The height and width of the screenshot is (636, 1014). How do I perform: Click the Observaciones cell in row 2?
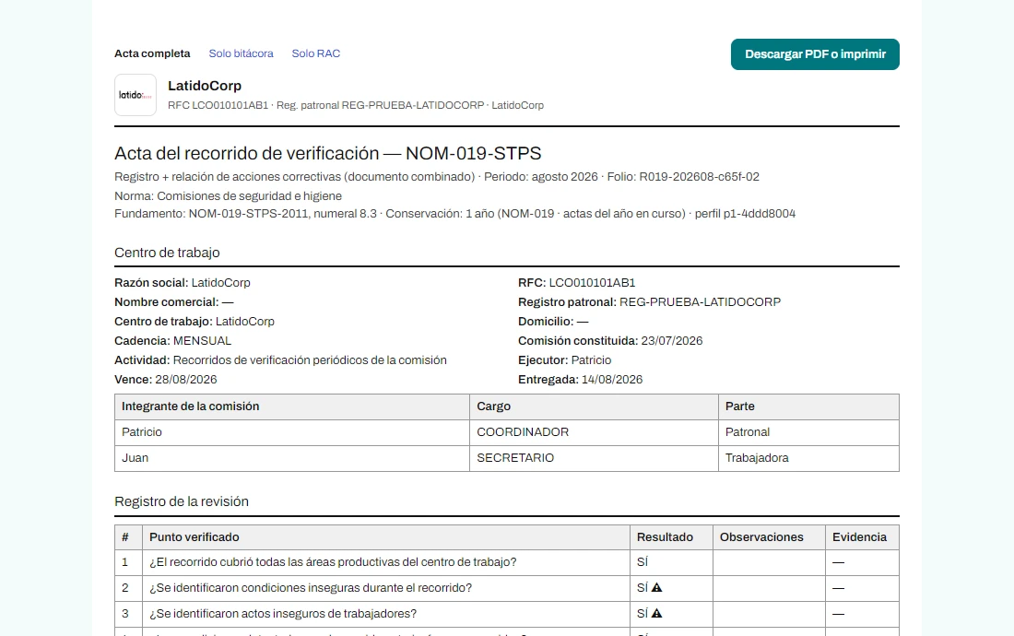point(769,588)
